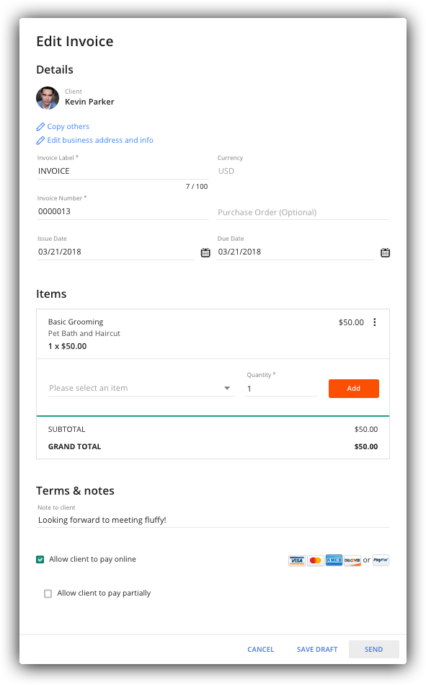Viewport: 426px width, 685px height.
Task: Click SAVE DRAFT to save the invoice
Action: click(x=317, y=649)
